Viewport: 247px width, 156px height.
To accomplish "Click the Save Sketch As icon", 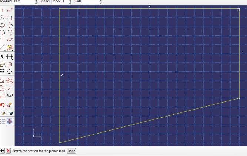I will point(10,112).
